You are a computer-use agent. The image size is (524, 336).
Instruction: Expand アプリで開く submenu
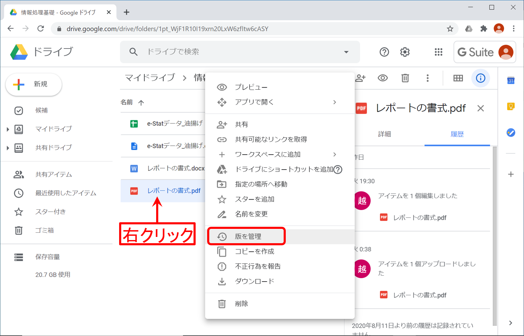coord(280,102)
